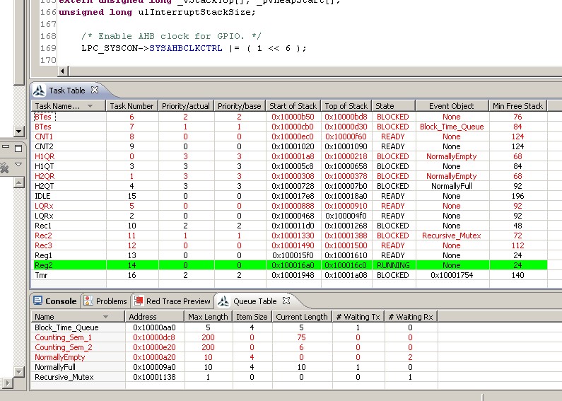Click bottom-left horizontal scroll right arrow

(7, 383)
